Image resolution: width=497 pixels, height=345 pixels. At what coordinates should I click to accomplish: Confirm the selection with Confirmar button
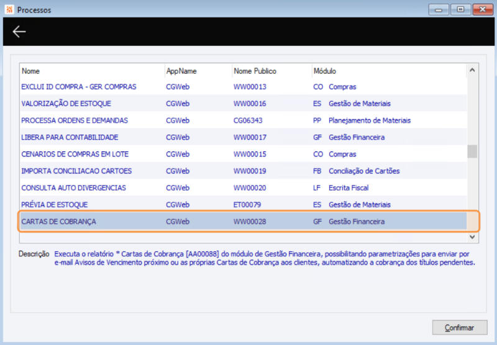pyautogui.click(x=460, y=328)
